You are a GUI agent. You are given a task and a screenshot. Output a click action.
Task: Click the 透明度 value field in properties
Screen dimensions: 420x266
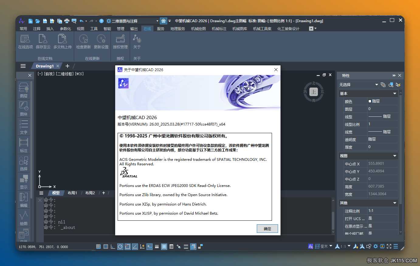382,139
